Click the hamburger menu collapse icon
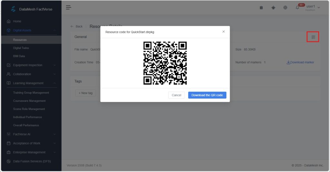This screenshot has width=330, height=172. [x=69, y=7]
